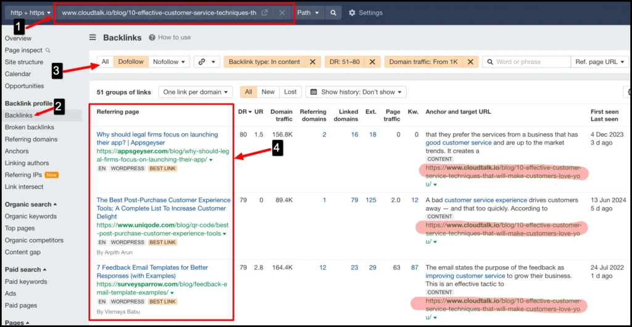Open Referring domains in the sidebar
The height and width of the screenshot is (327, 632).
pyautogui.click(x=31, y=139)
